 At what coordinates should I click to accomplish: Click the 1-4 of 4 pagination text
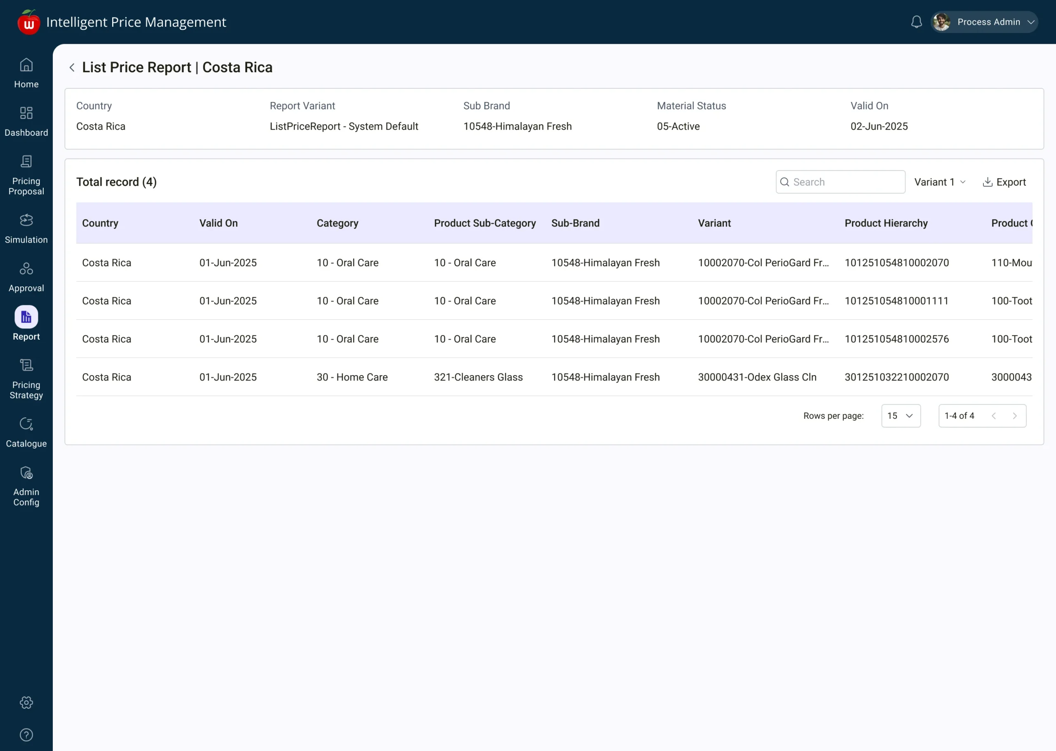tap(959, 416)
